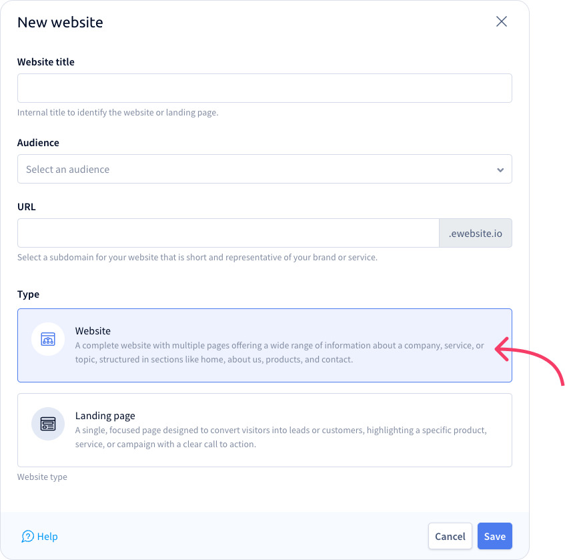Cancel creating the new website
The width and height of the screenshot is (565, 560).
(x=450, y=536)
